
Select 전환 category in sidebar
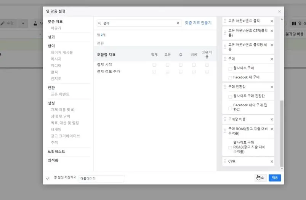tap(51, 88)
